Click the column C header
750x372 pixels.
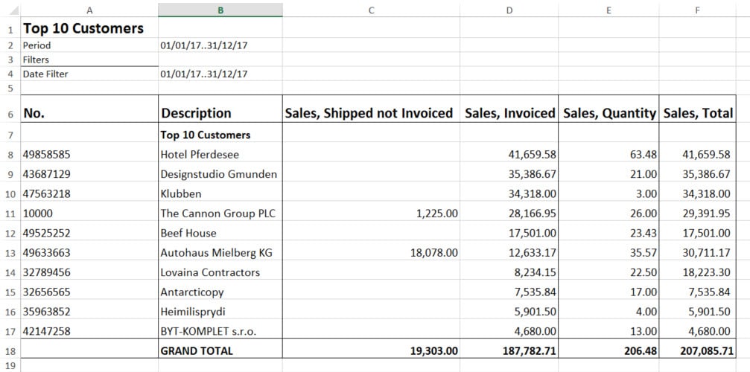click(370, 10)
